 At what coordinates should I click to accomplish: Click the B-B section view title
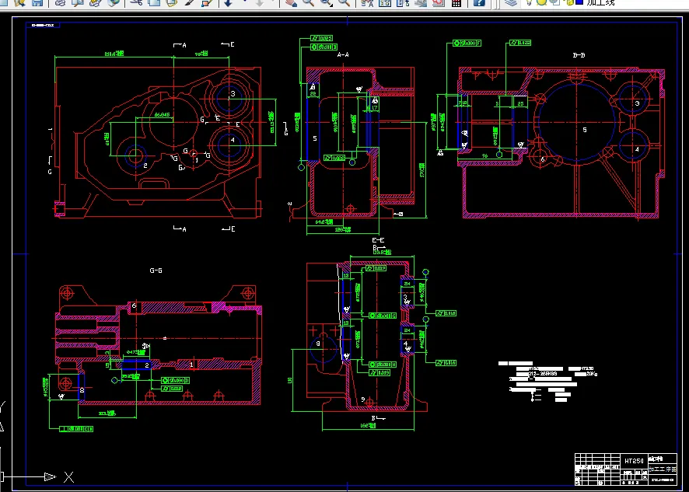tap(579, 55)
